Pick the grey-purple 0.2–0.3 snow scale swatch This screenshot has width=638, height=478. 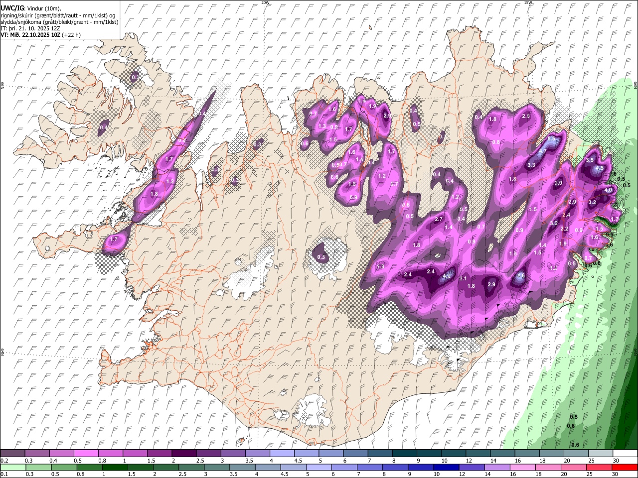pos(12,454)
